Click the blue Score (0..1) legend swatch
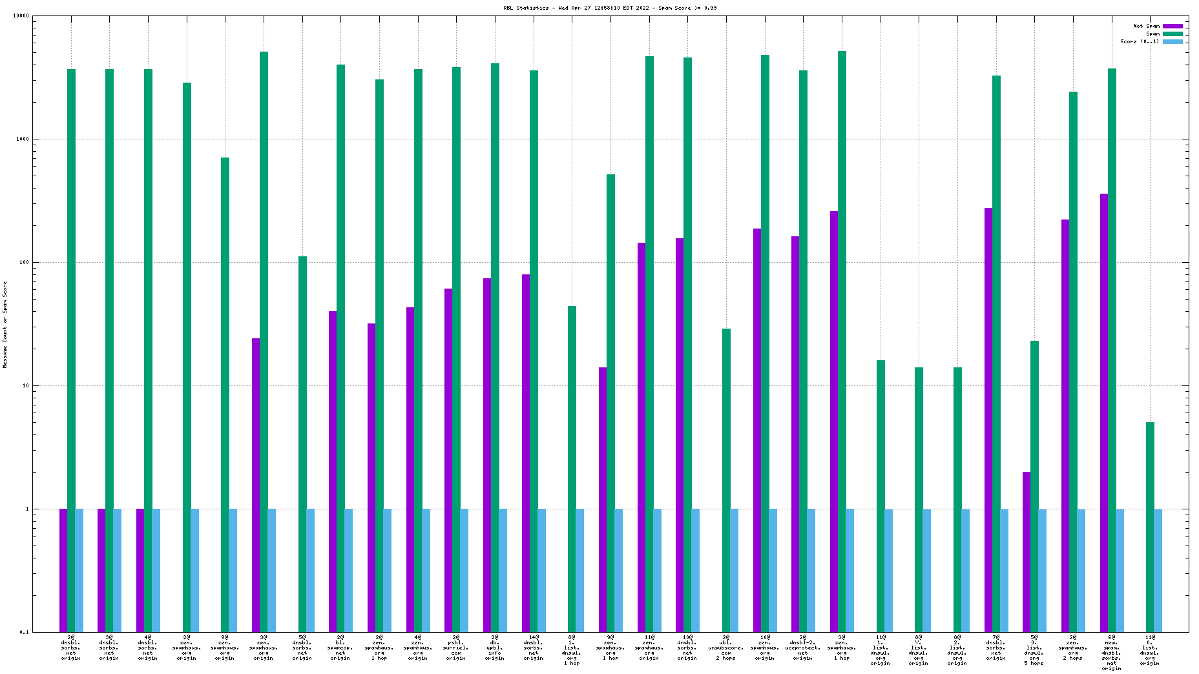This screenshot has height=674, width=1199. click(x=1173, y=41)
